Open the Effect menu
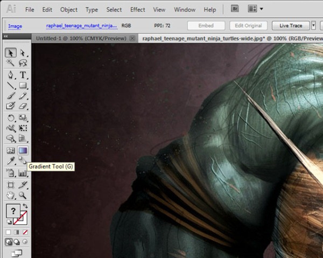Image resolution: width=323 pixels, height=258 pixels. tap(138, 10)
